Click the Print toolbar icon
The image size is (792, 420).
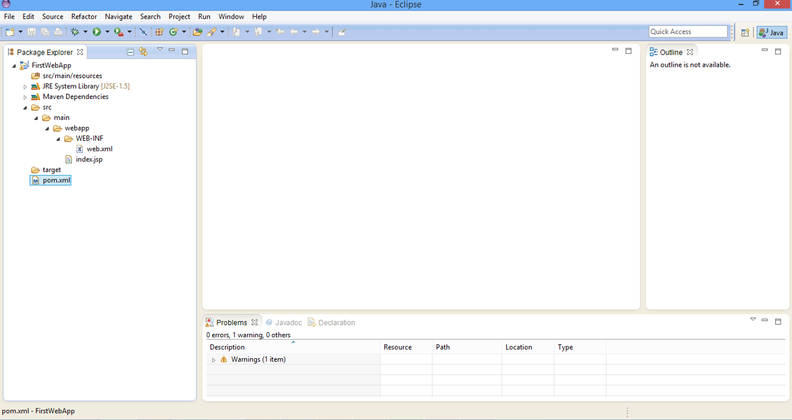(58, 32)
